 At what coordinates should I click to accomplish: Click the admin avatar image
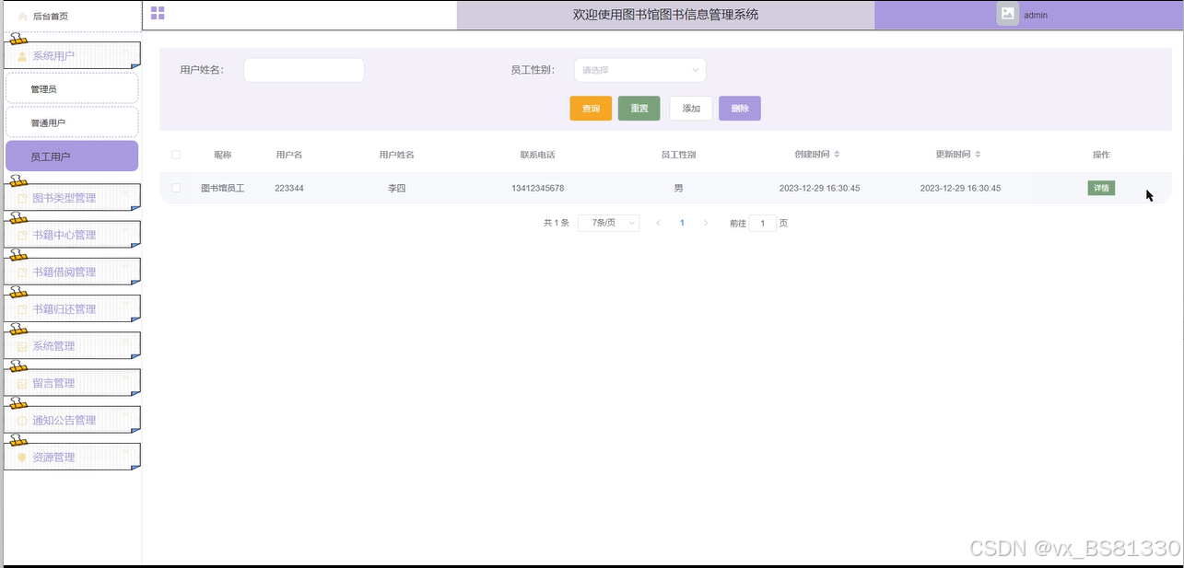[x=1008, y=14]
